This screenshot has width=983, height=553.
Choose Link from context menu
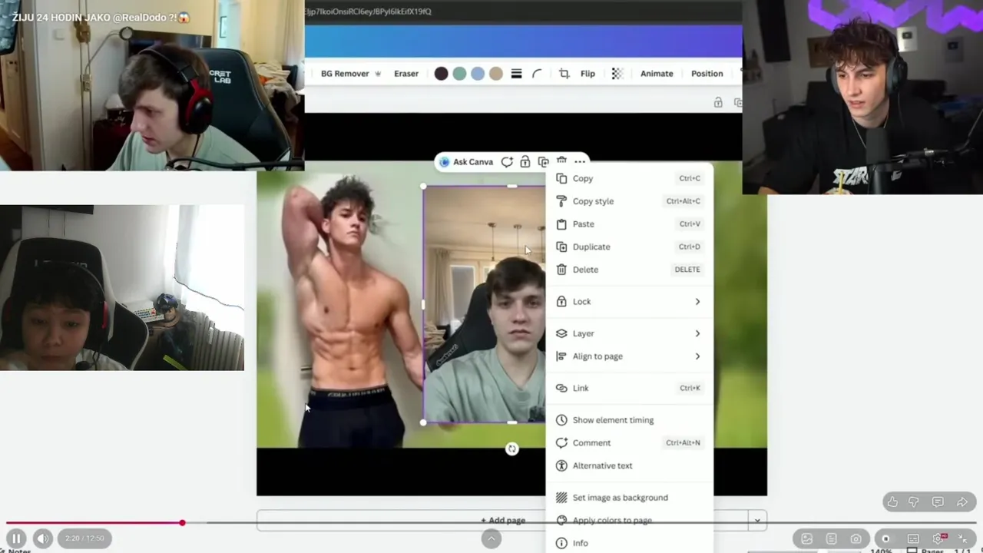coord(630,388)
